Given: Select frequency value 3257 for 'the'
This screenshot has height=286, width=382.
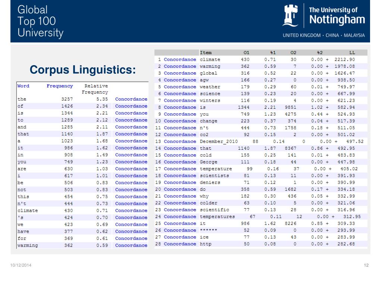Looking at the screenshot, I should pyautogui.click(x=67, y=99).
